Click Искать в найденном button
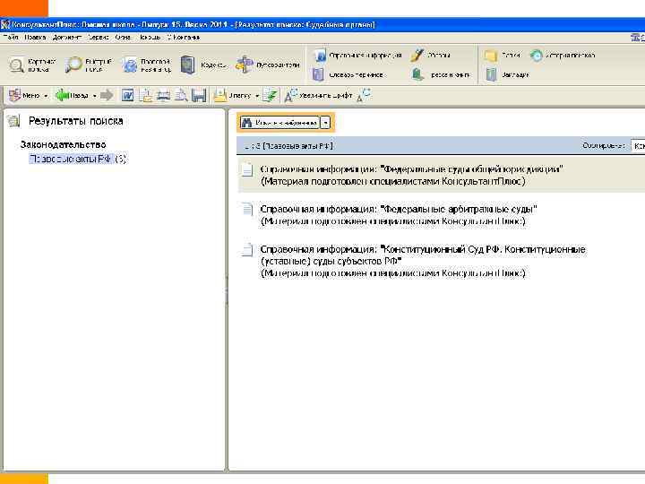 point(279,123)
